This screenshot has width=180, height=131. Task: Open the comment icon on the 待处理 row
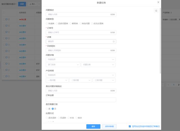tap(6, 19)
